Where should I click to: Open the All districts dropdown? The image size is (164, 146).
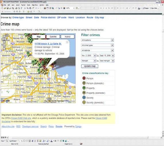tap(97, 50)
